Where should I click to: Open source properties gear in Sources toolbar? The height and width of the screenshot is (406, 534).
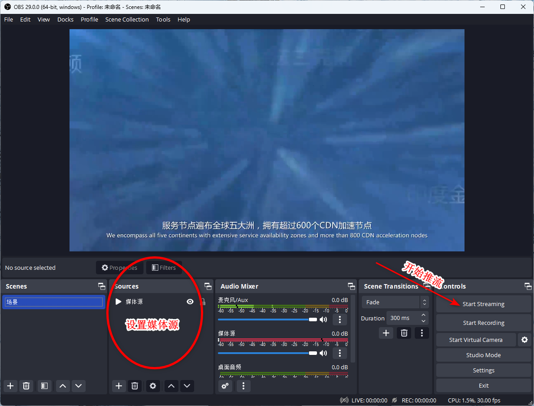pos(153,385)
